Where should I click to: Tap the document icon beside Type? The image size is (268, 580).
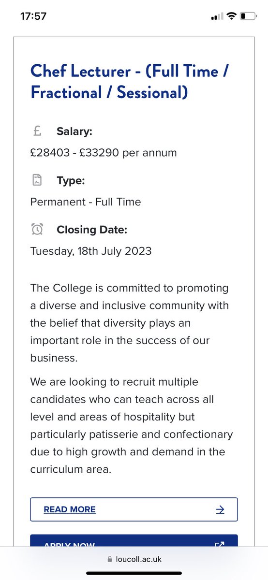coord(37,180)
